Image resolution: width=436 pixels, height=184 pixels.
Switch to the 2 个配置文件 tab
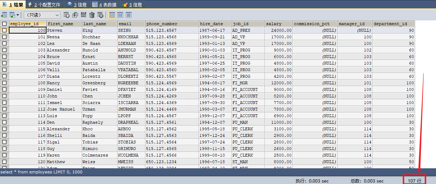(x=44, y=5)
